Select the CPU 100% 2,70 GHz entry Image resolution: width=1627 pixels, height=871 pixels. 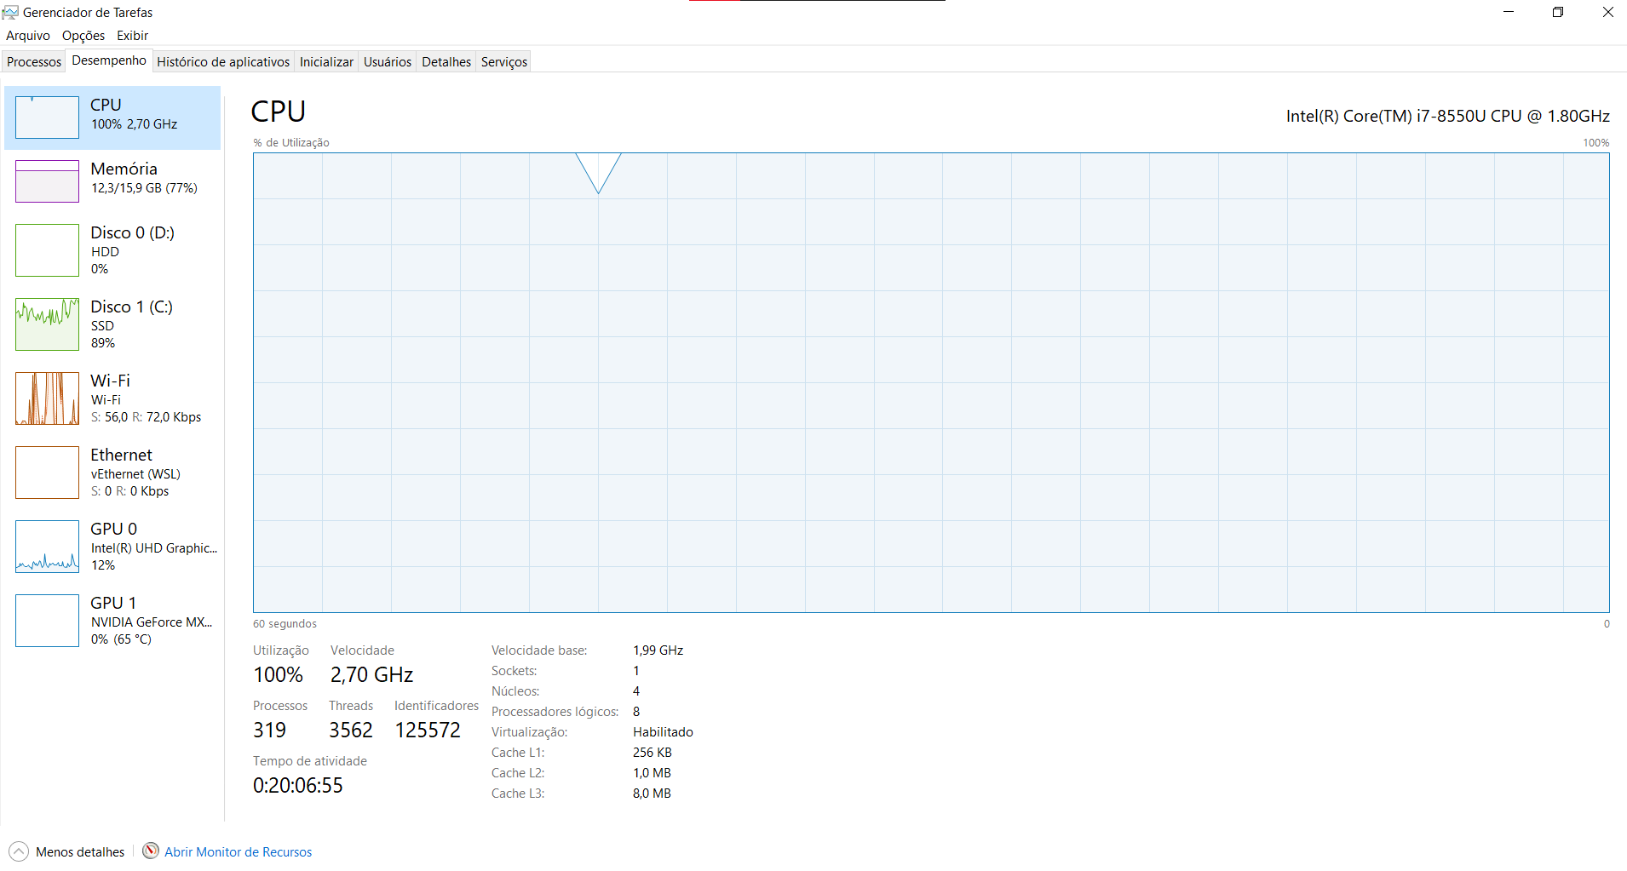point(112,117)
